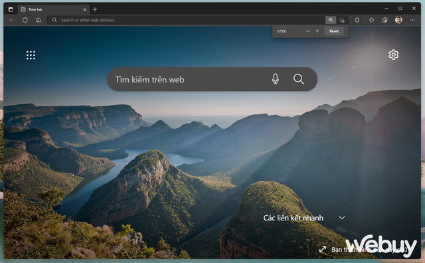This screenshot has width=425, height=263.
Task: Open the tab actions menu icon
Action: (x=11, y=9)
